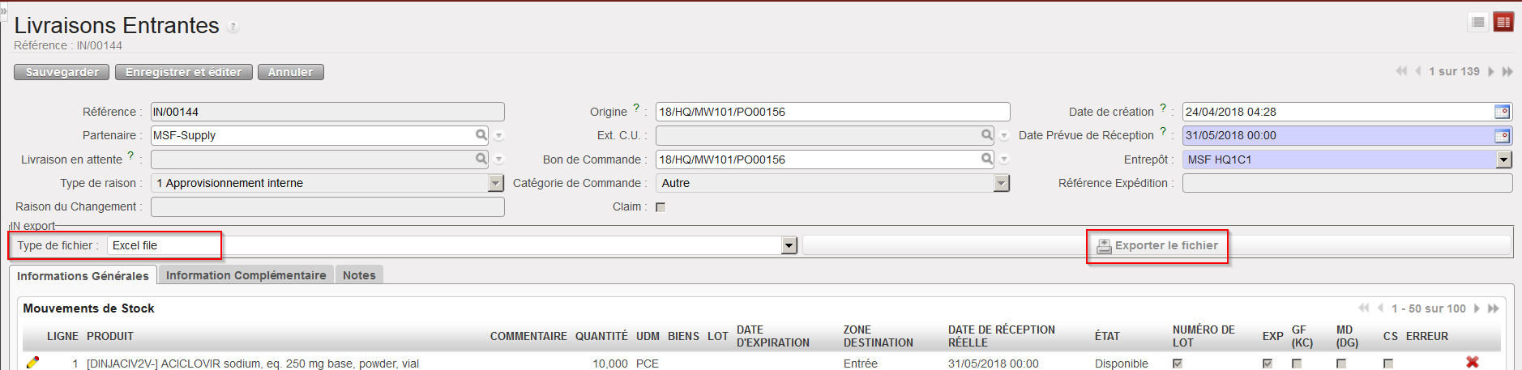Open Entrepôt dropdown MSF HQ1C1
The height and width of the screenshot is (370, 1522).
pos(1504,159)
